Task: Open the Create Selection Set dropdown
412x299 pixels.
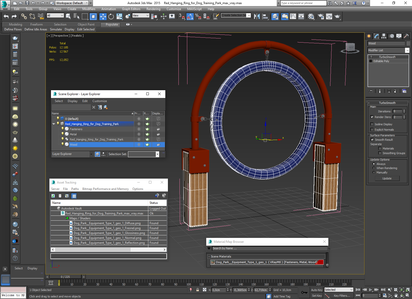Action: tap(249, 15)
